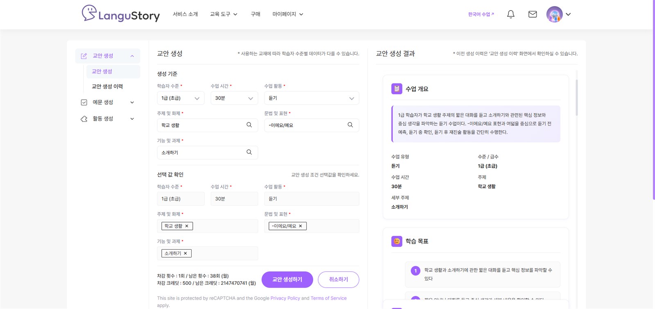
Task: Open the 마이페이지 menu
Action: pos(288,14)
